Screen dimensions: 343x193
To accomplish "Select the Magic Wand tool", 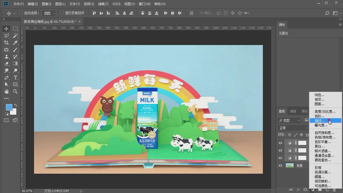I will point(15,36).
